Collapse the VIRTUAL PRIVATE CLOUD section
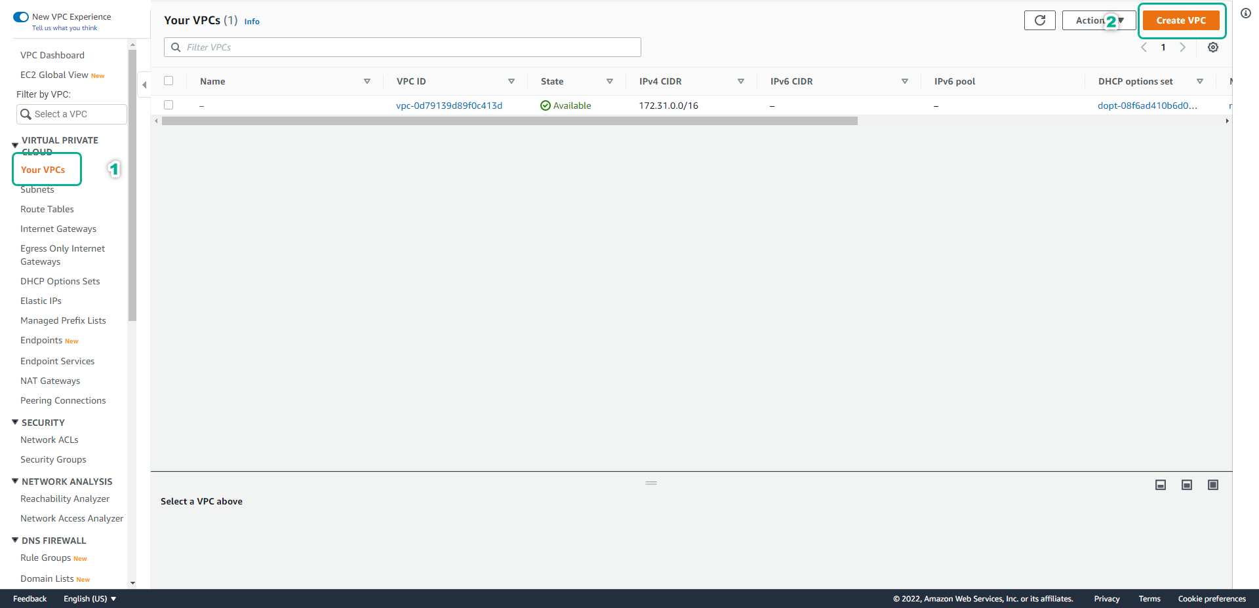Viewport: 1259px width, 608px height. (14, 144)
